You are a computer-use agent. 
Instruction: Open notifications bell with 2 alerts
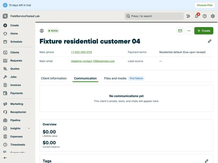[x=197, y=16]
